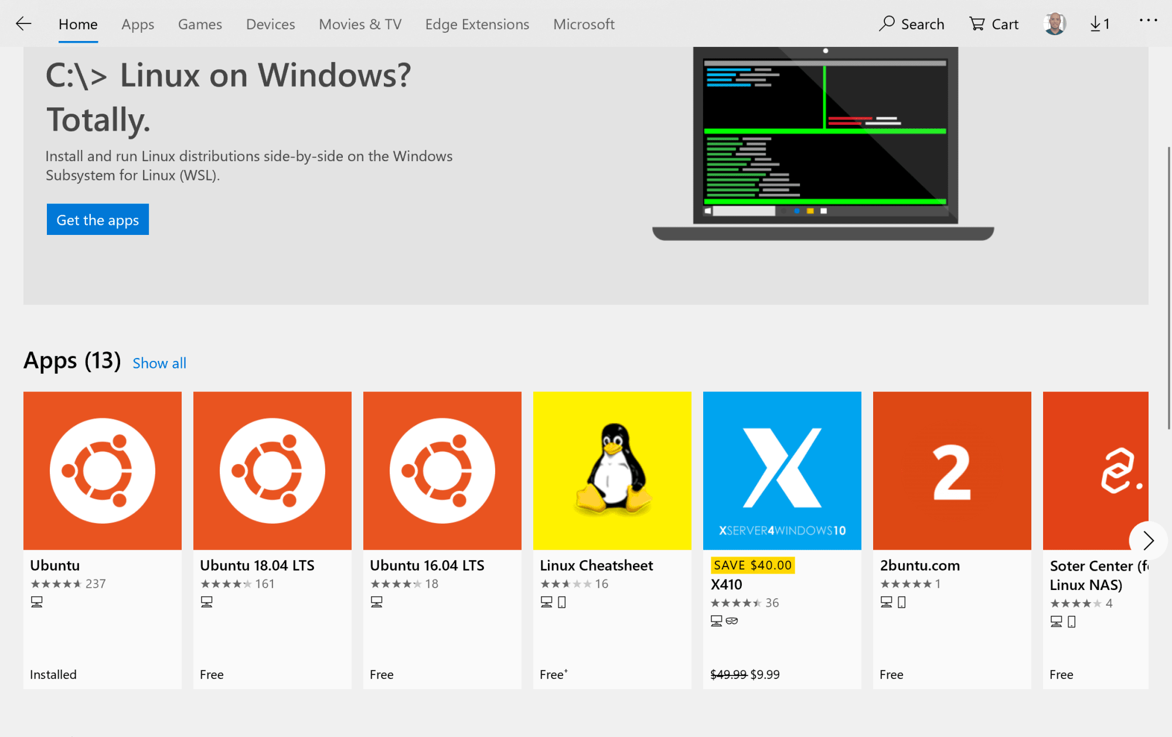
Task: Click the back arrow icon
Action: (x=23, y=24)
